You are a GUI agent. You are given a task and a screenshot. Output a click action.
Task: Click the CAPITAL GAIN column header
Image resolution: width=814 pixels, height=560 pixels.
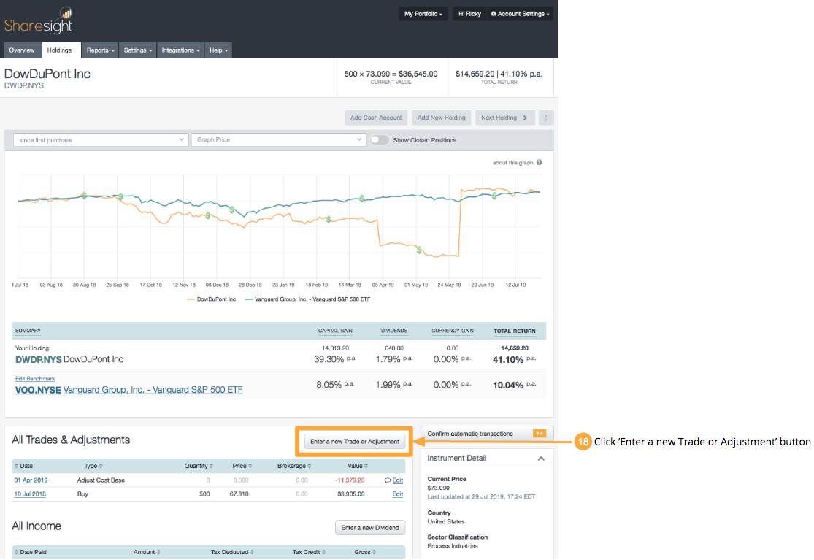point(335,331)
